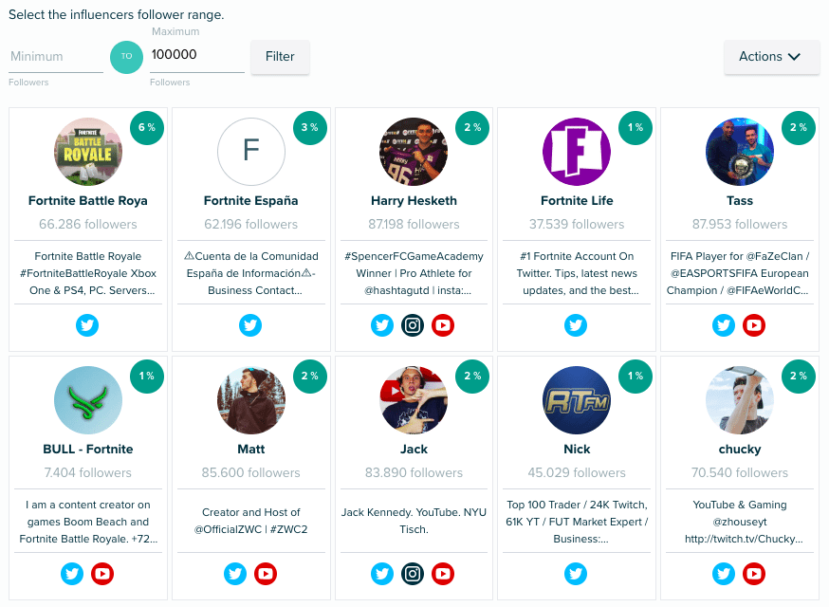Click Jack's Instagram icon

413,574
